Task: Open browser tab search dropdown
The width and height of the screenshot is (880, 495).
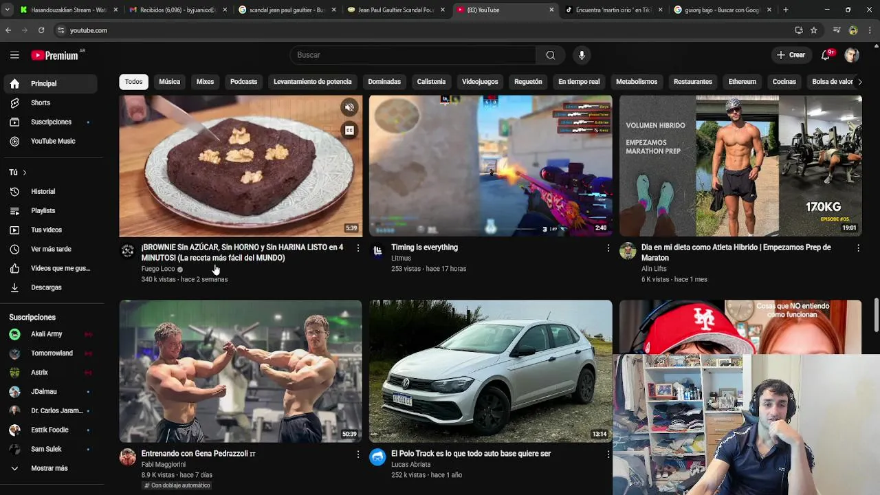Action: point(8,10)
